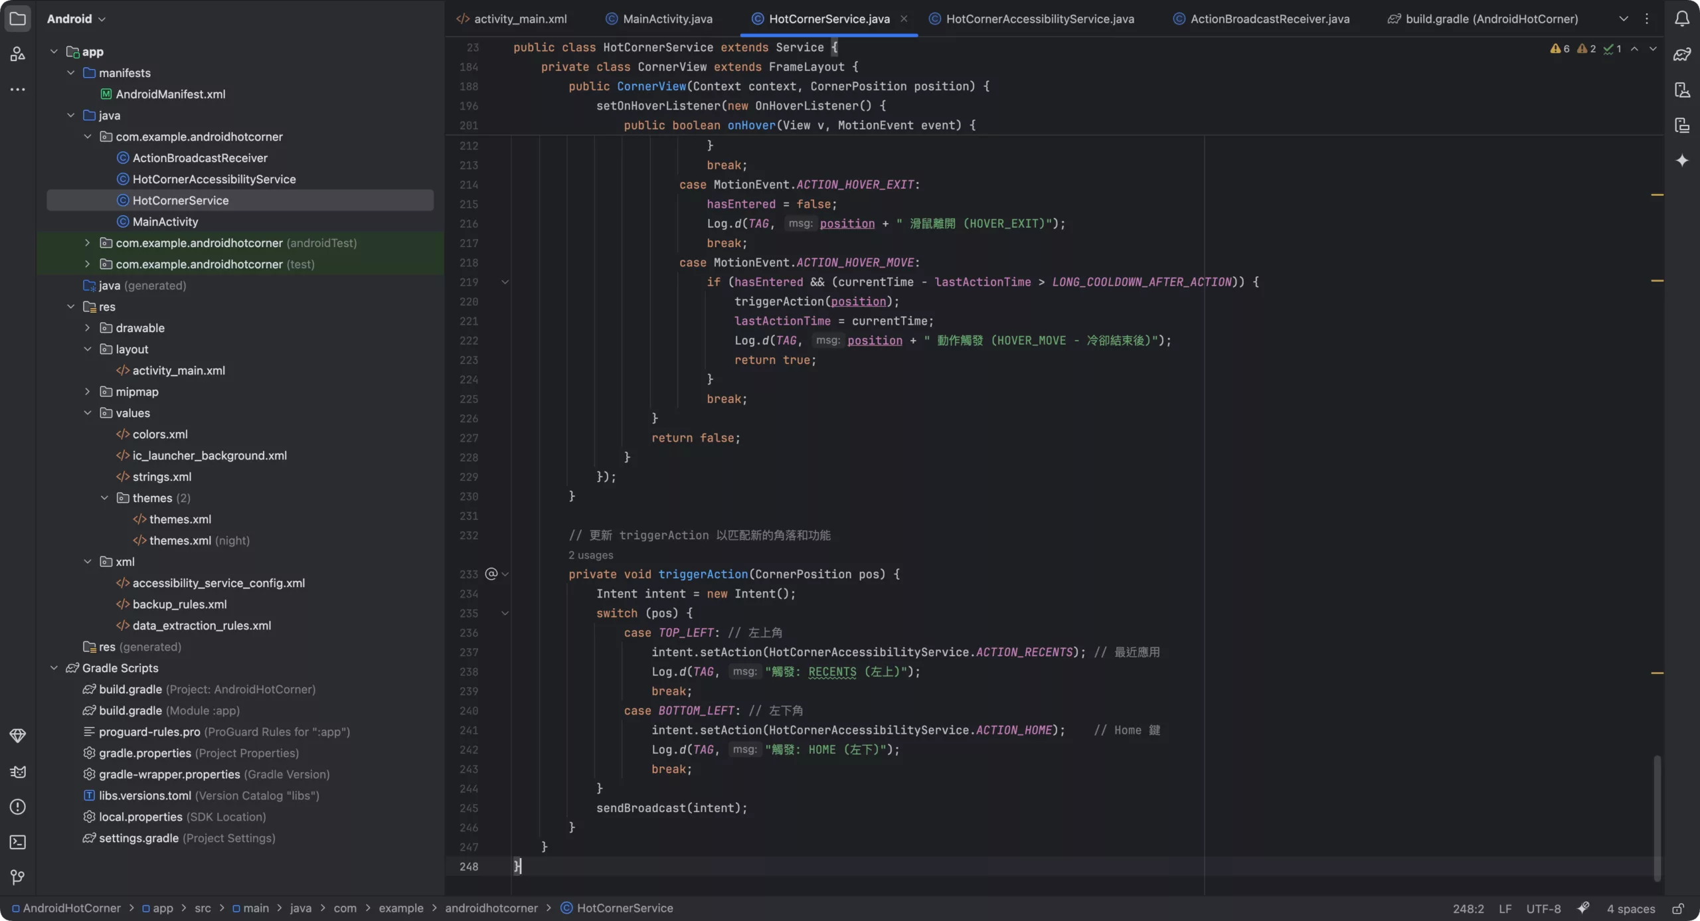Toggle read-only lock icon in status bar
This screenshot has height=921, width=1700.
point(1678,908)
